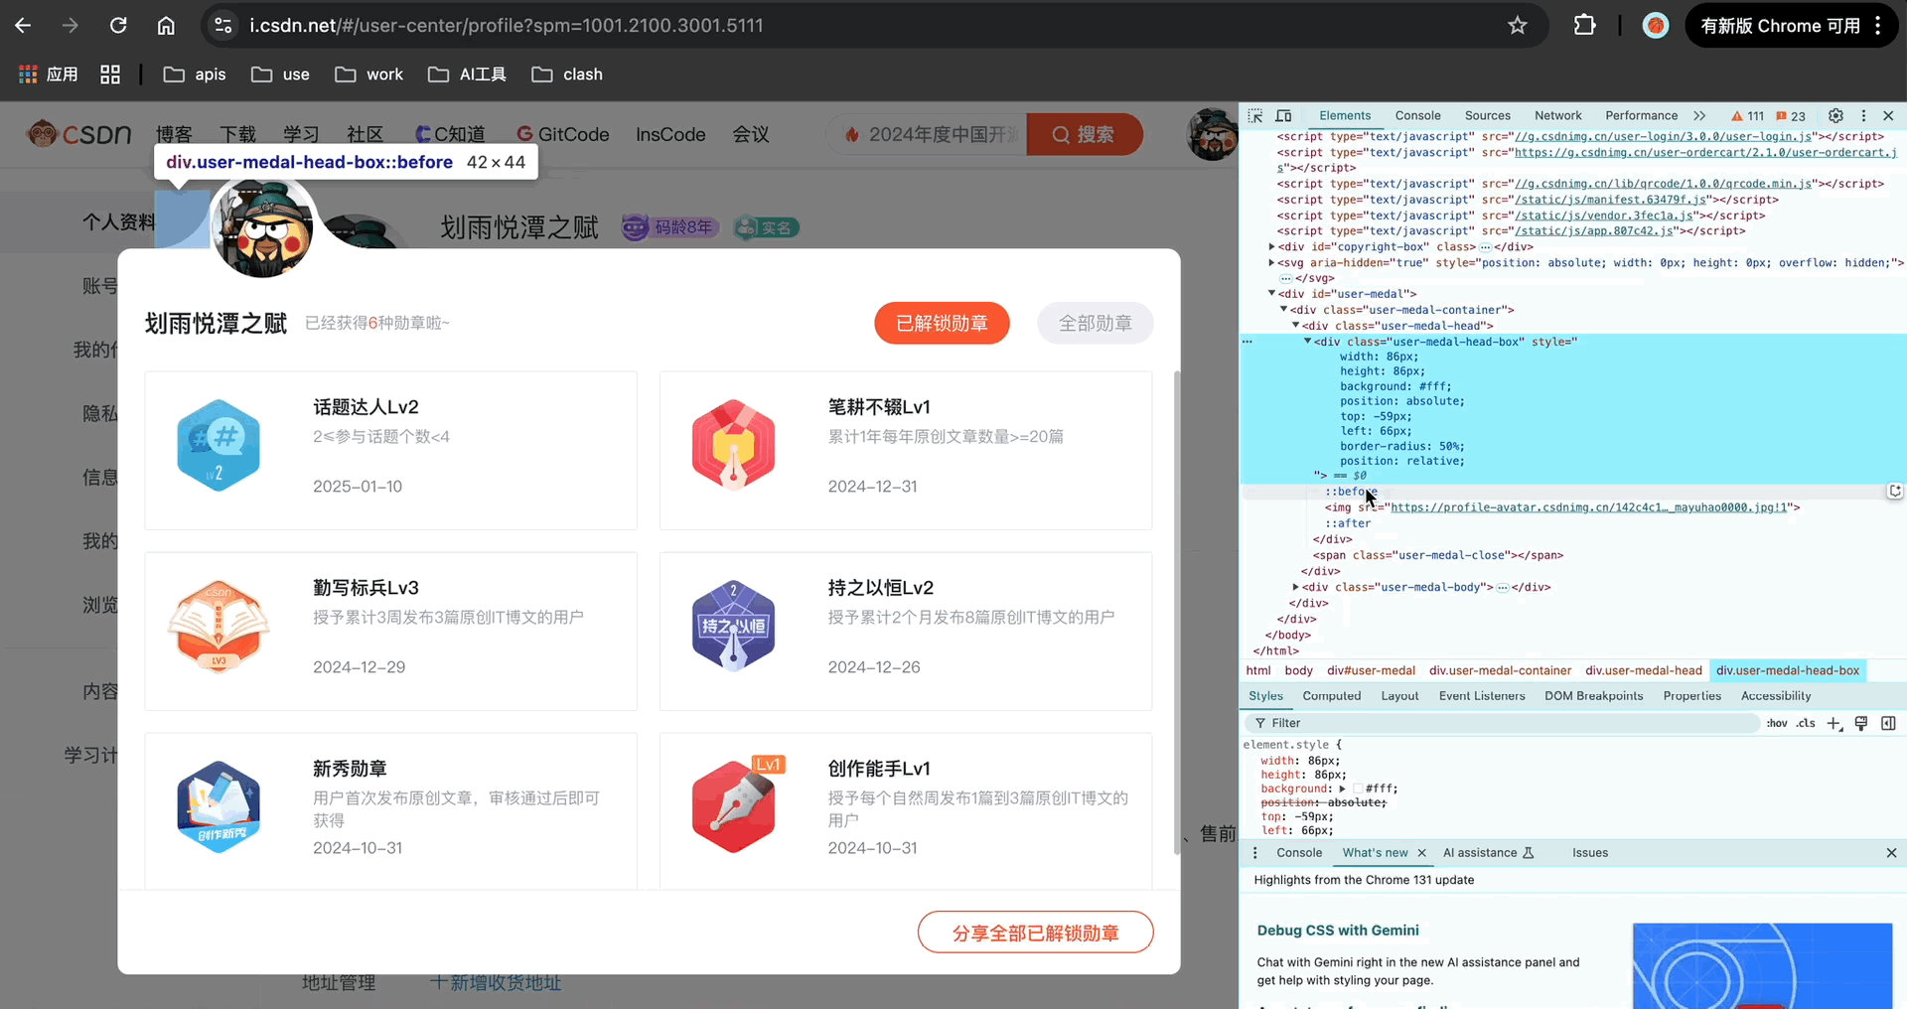Image resolution: width=1907 pixels, height=1009 pixels.
Task: Add a new style rule with plus icon
Action: click(x=1834, y=723)
